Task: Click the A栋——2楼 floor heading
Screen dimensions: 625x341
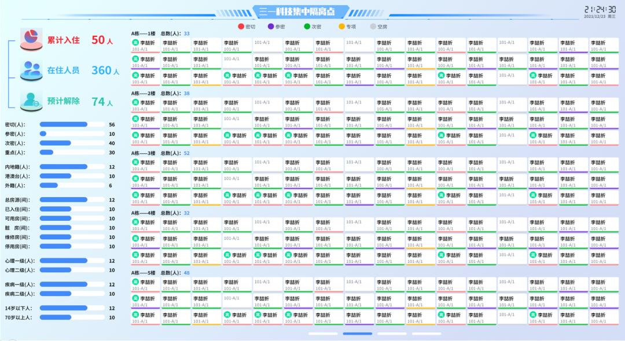Action: (143, 93)
